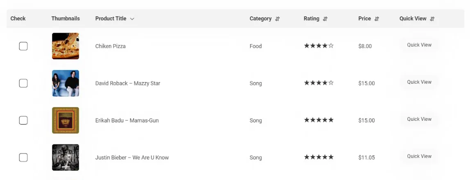The width and height of the screenshot is (470, 180).
Task: Click the David Roback – Mazzy Star title
Action: (128, 83)
